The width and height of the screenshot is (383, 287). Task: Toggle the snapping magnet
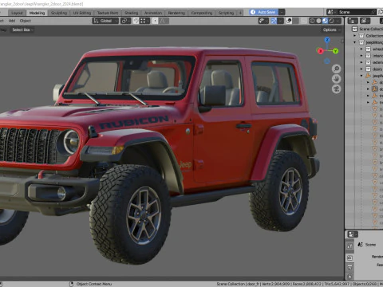pos(136,21)
